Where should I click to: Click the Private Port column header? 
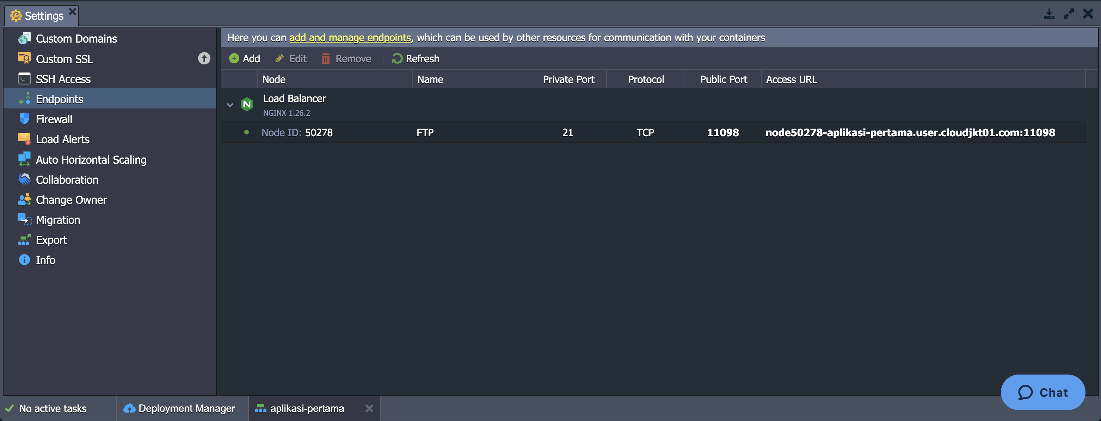click(568, 79)
